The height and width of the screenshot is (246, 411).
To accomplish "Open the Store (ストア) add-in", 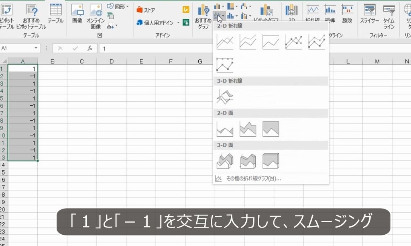I will 146,10.
